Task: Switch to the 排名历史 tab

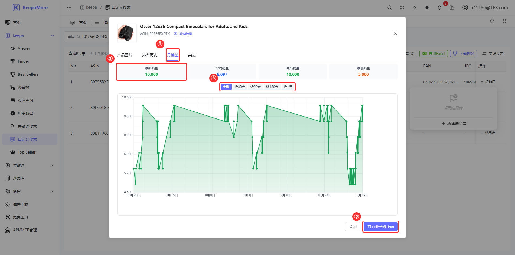Action: 150,55
